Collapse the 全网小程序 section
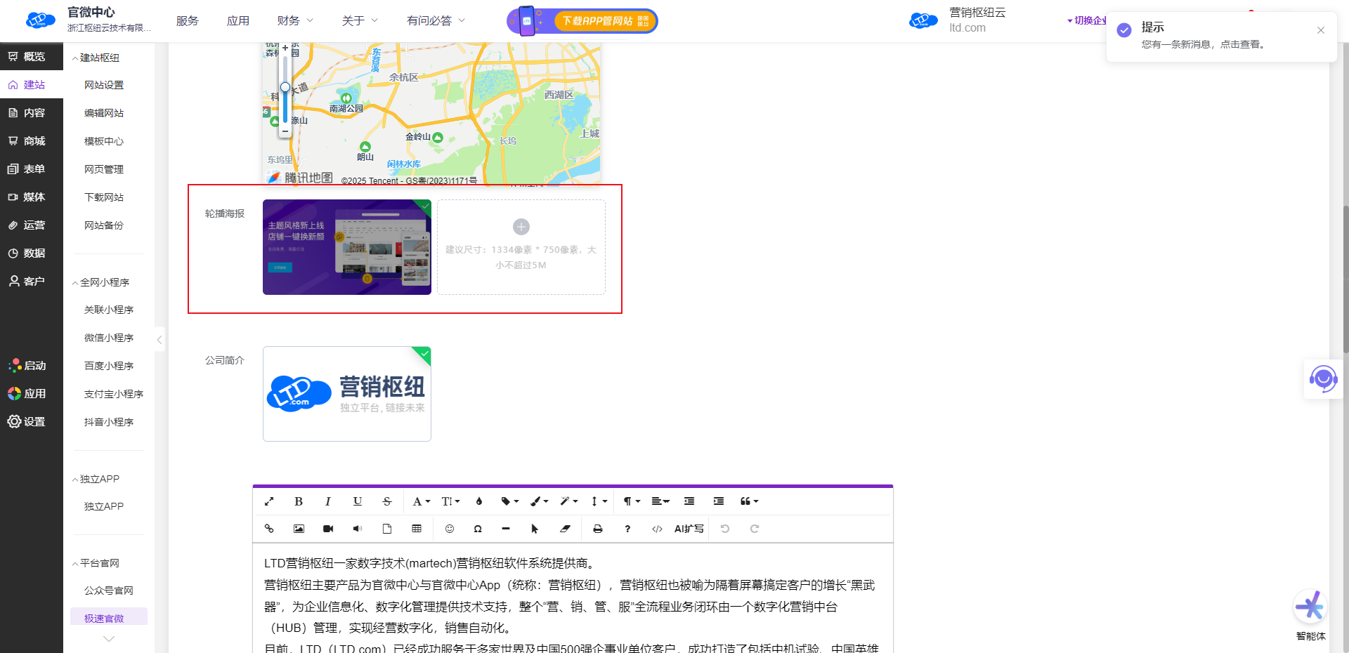 point(100,282)
